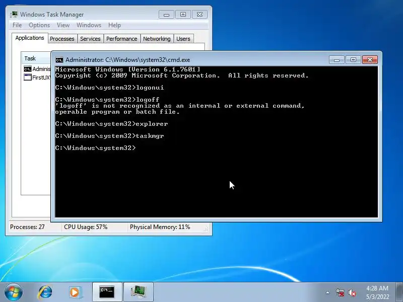Click the Show desktop strip at the taskbar end
Screen dimensions: 403x302
399,292
